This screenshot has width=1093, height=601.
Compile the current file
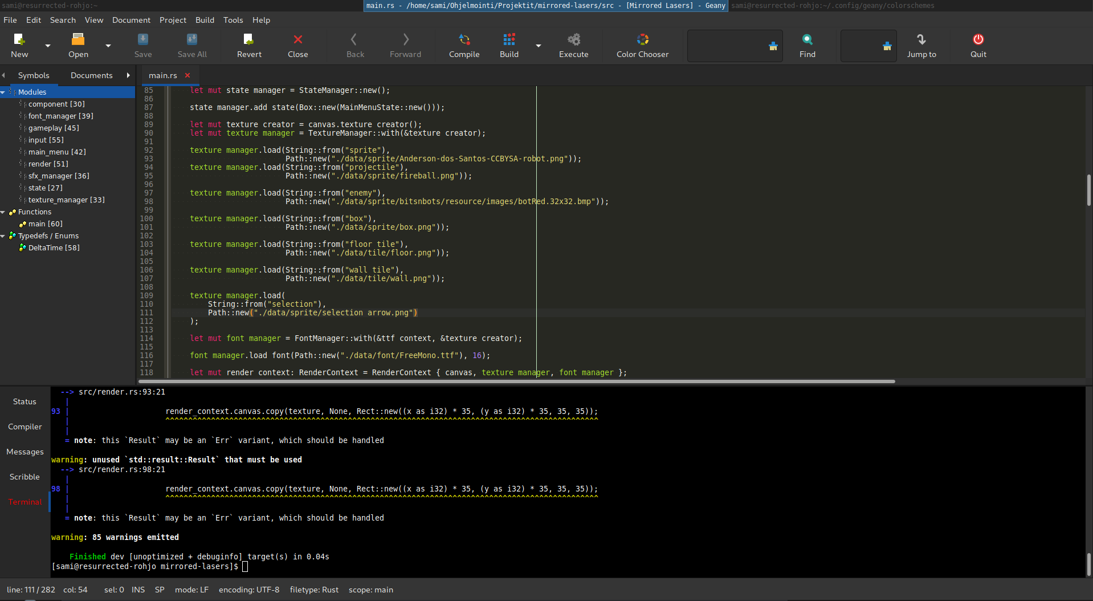pyautogui.click(x=464, y=46)
